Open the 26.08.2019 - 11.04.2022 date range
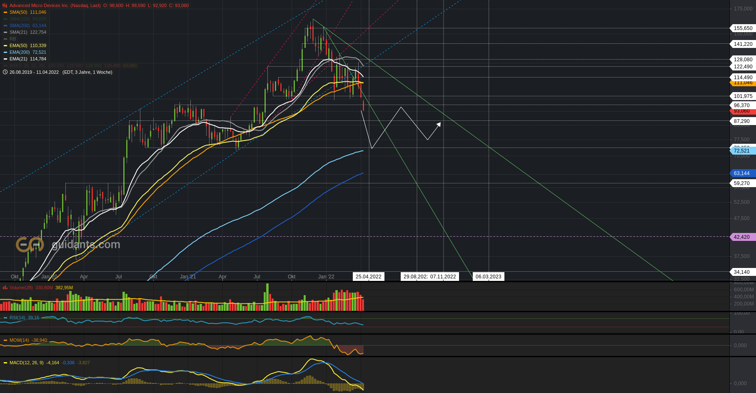Image resolution: width=756 pixels, height=393 pixels. click(x=34, y=72)
